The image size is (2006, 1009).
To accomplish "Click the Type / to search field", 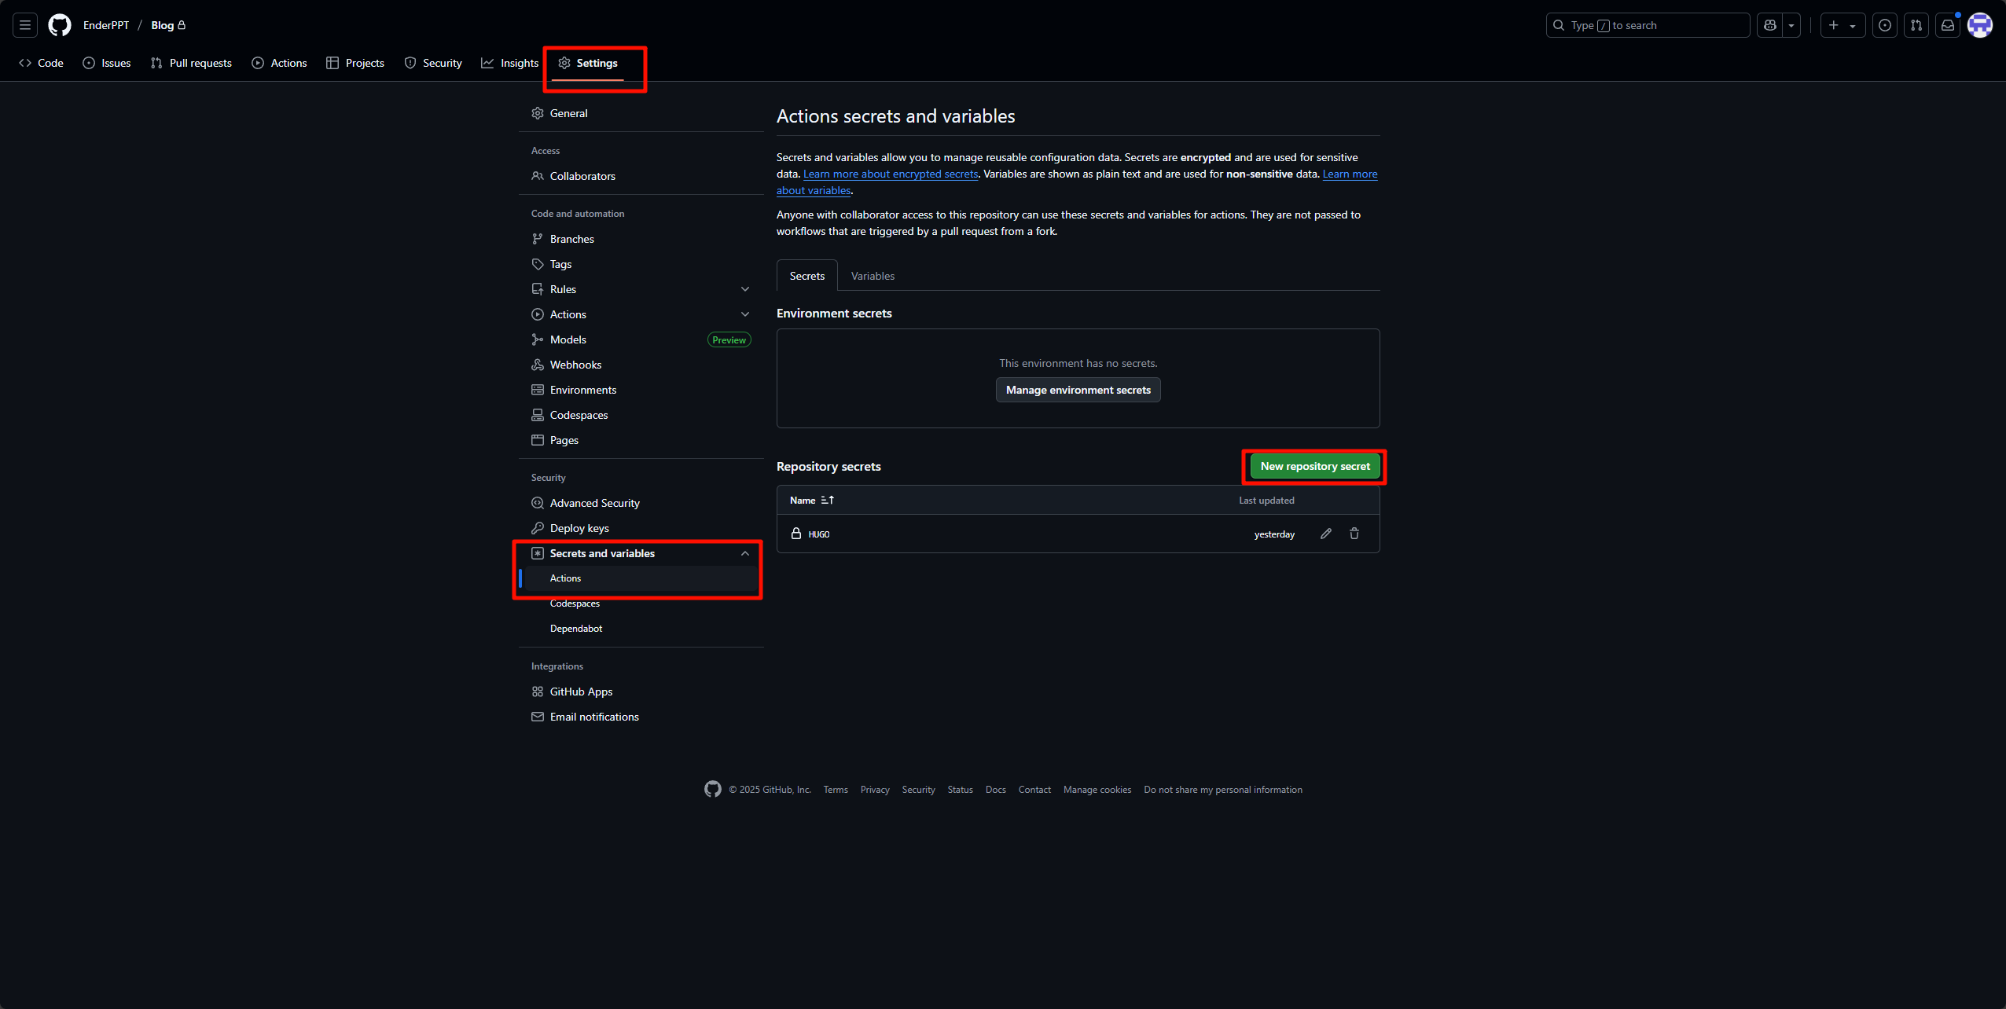I will 1648,25.
